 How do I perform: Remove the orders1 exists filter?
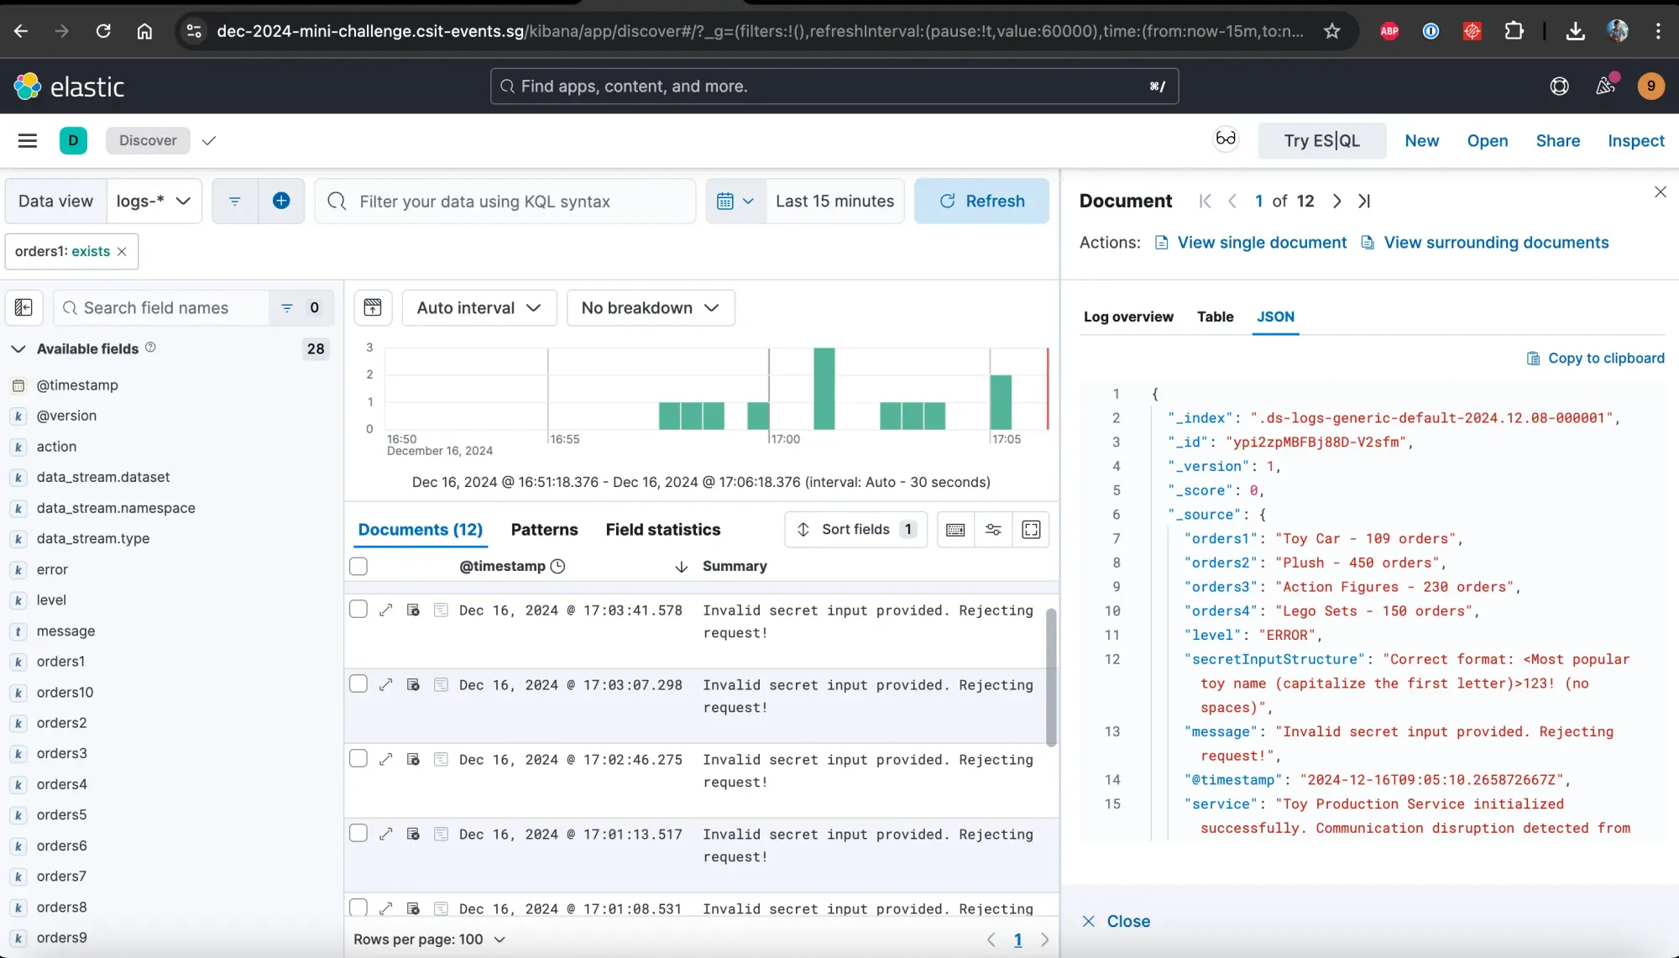click(x=122, y=251)
